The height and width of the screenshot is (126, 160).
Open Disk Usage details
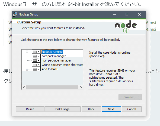coord(63,109)
